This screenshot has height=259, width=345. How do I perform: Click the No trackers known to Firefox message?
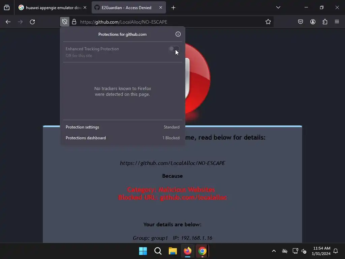[123, 91]
